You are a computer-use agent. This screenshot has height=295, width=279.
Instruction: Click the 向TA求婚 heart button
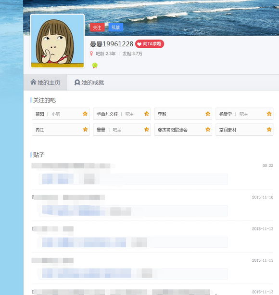(150, 44)
